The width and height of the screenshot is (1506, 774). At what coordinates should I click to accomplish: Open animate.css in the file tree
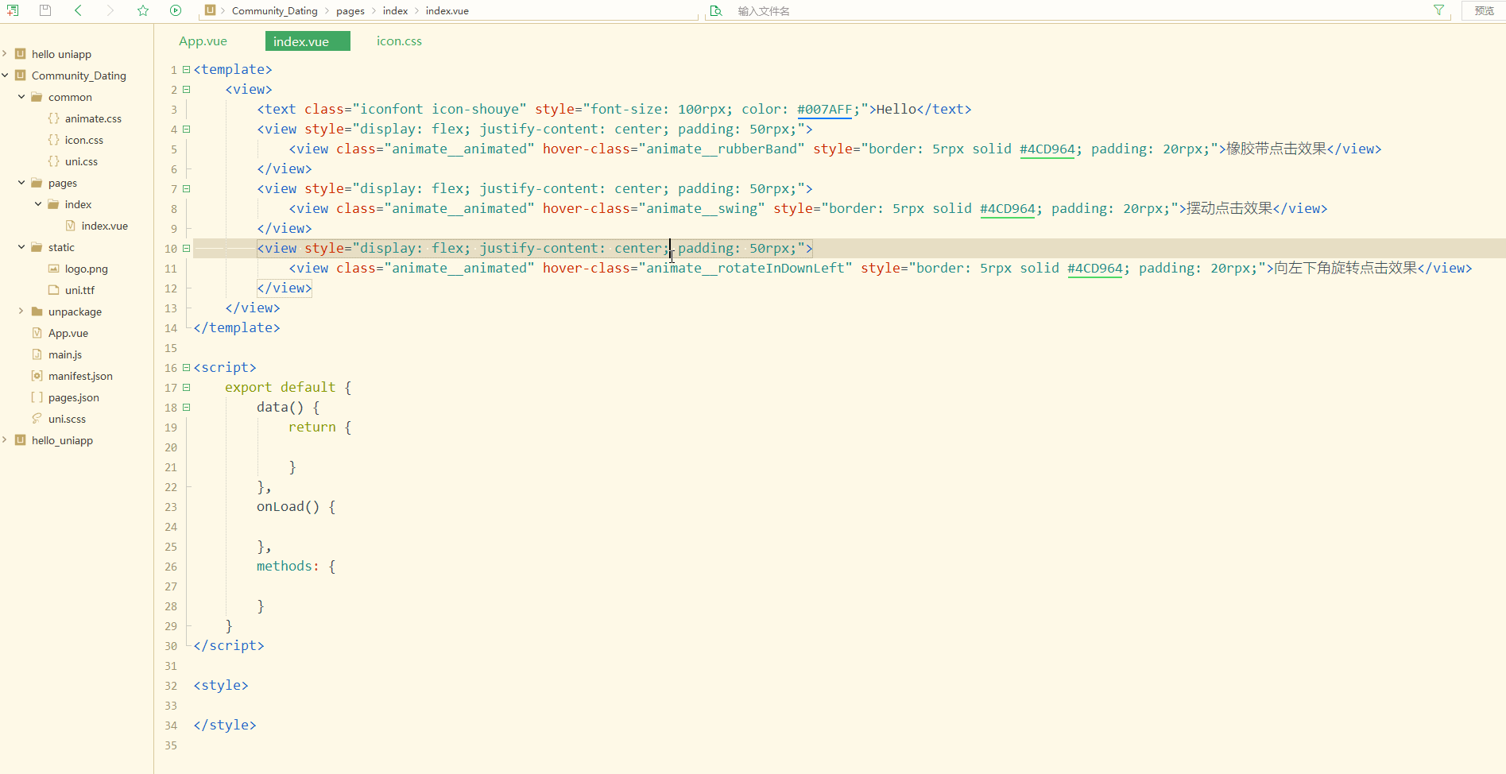(93, 118)
